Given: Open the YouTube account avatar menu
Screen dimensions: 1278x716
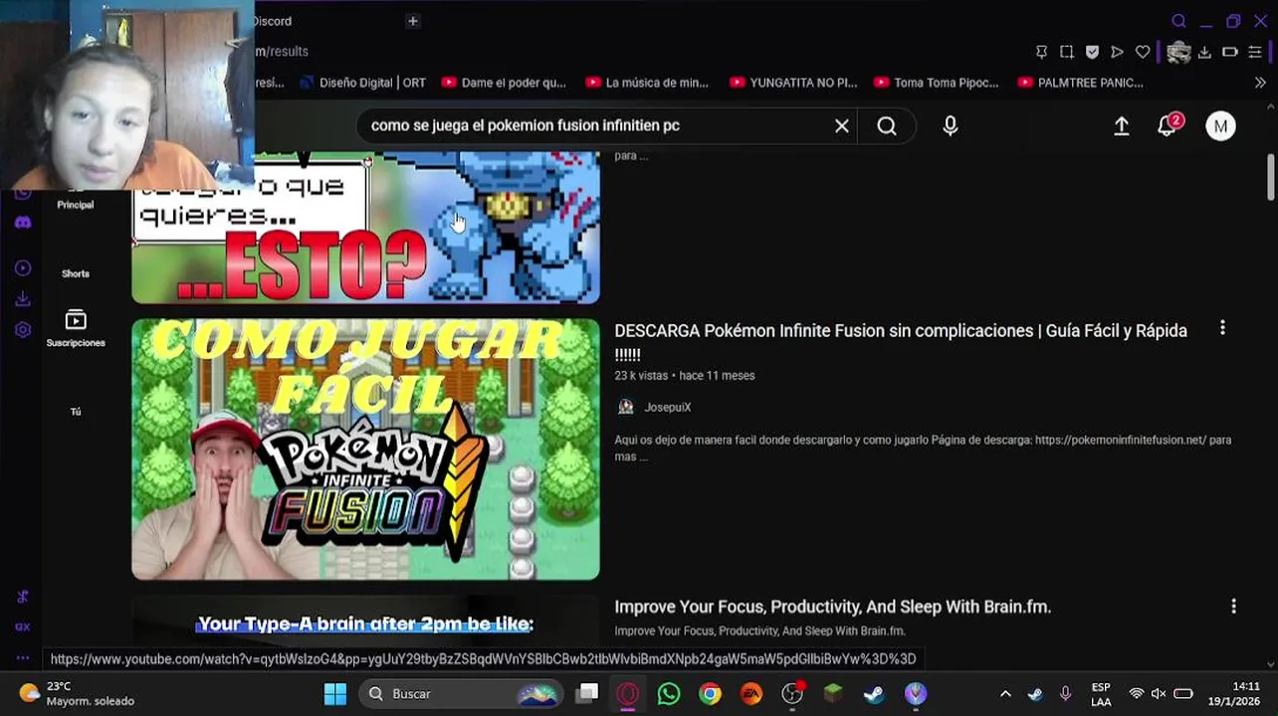Looking at the screenshot, I should click(1220, 125).
